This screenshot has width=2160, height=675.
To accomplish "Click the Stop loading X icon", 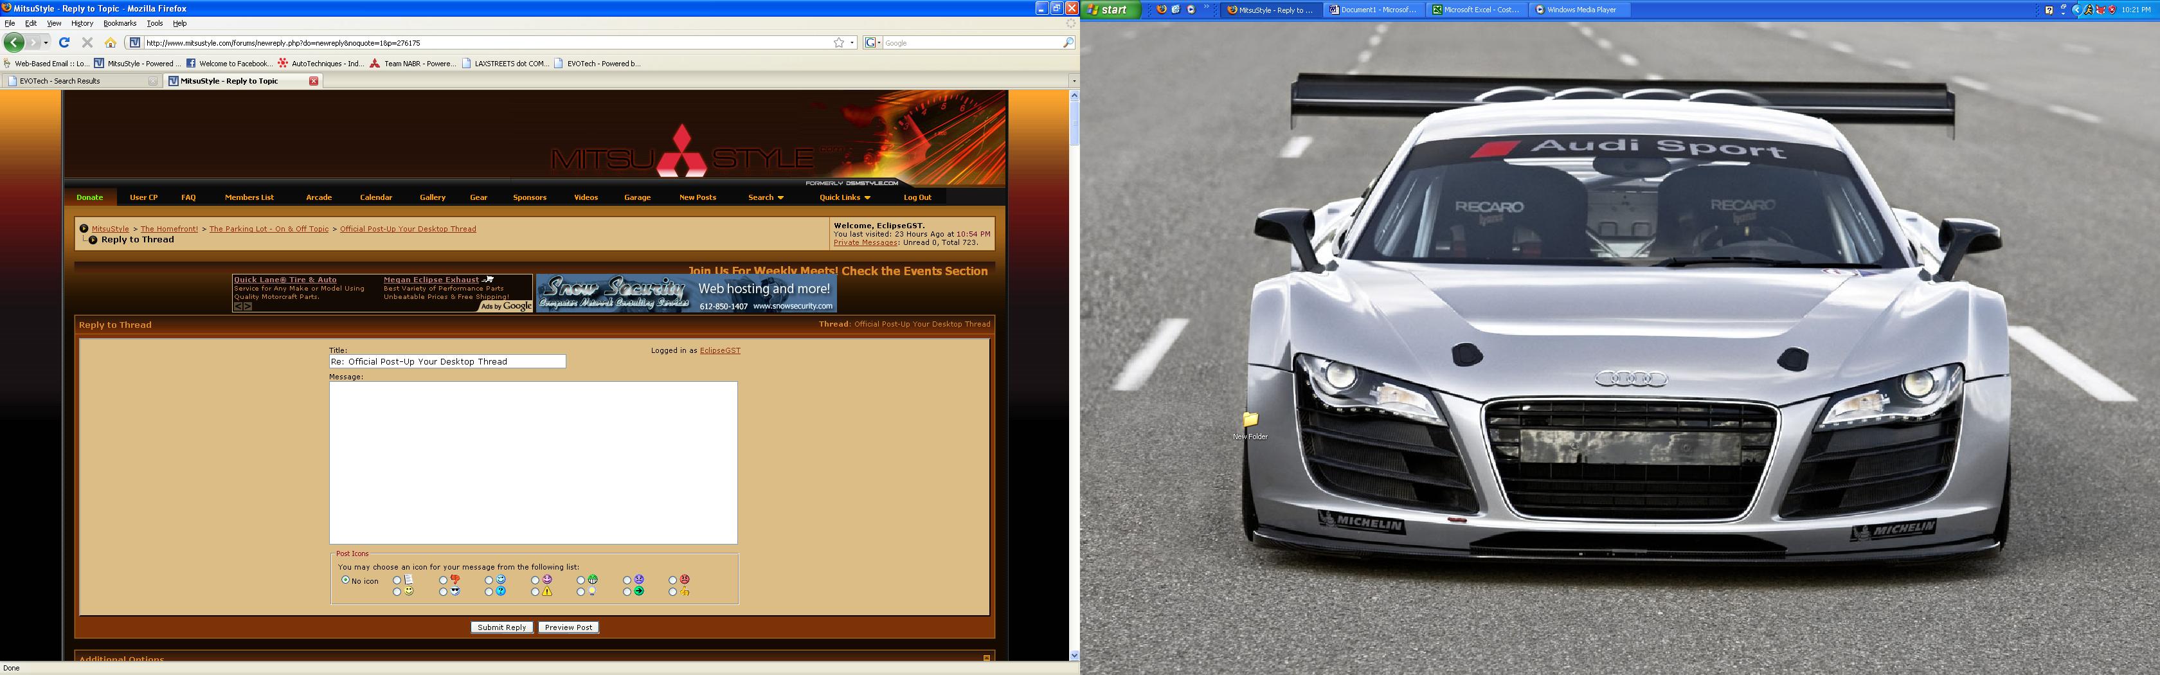I will coord(87,43).
